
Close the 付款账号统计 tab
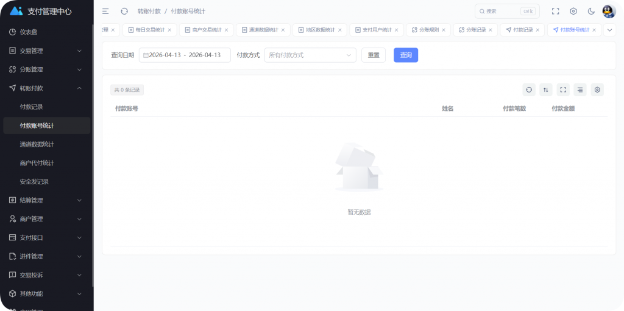pyautogui.click(x=594, y=30)
